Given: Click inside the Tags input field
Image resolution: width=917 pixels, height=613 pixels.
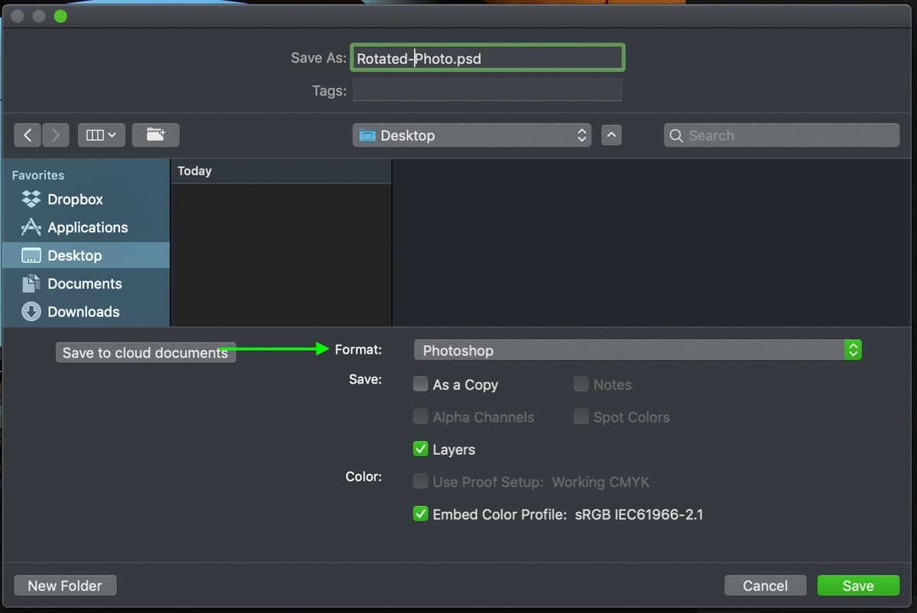Looking at the screenshot, I should (488, 90).
